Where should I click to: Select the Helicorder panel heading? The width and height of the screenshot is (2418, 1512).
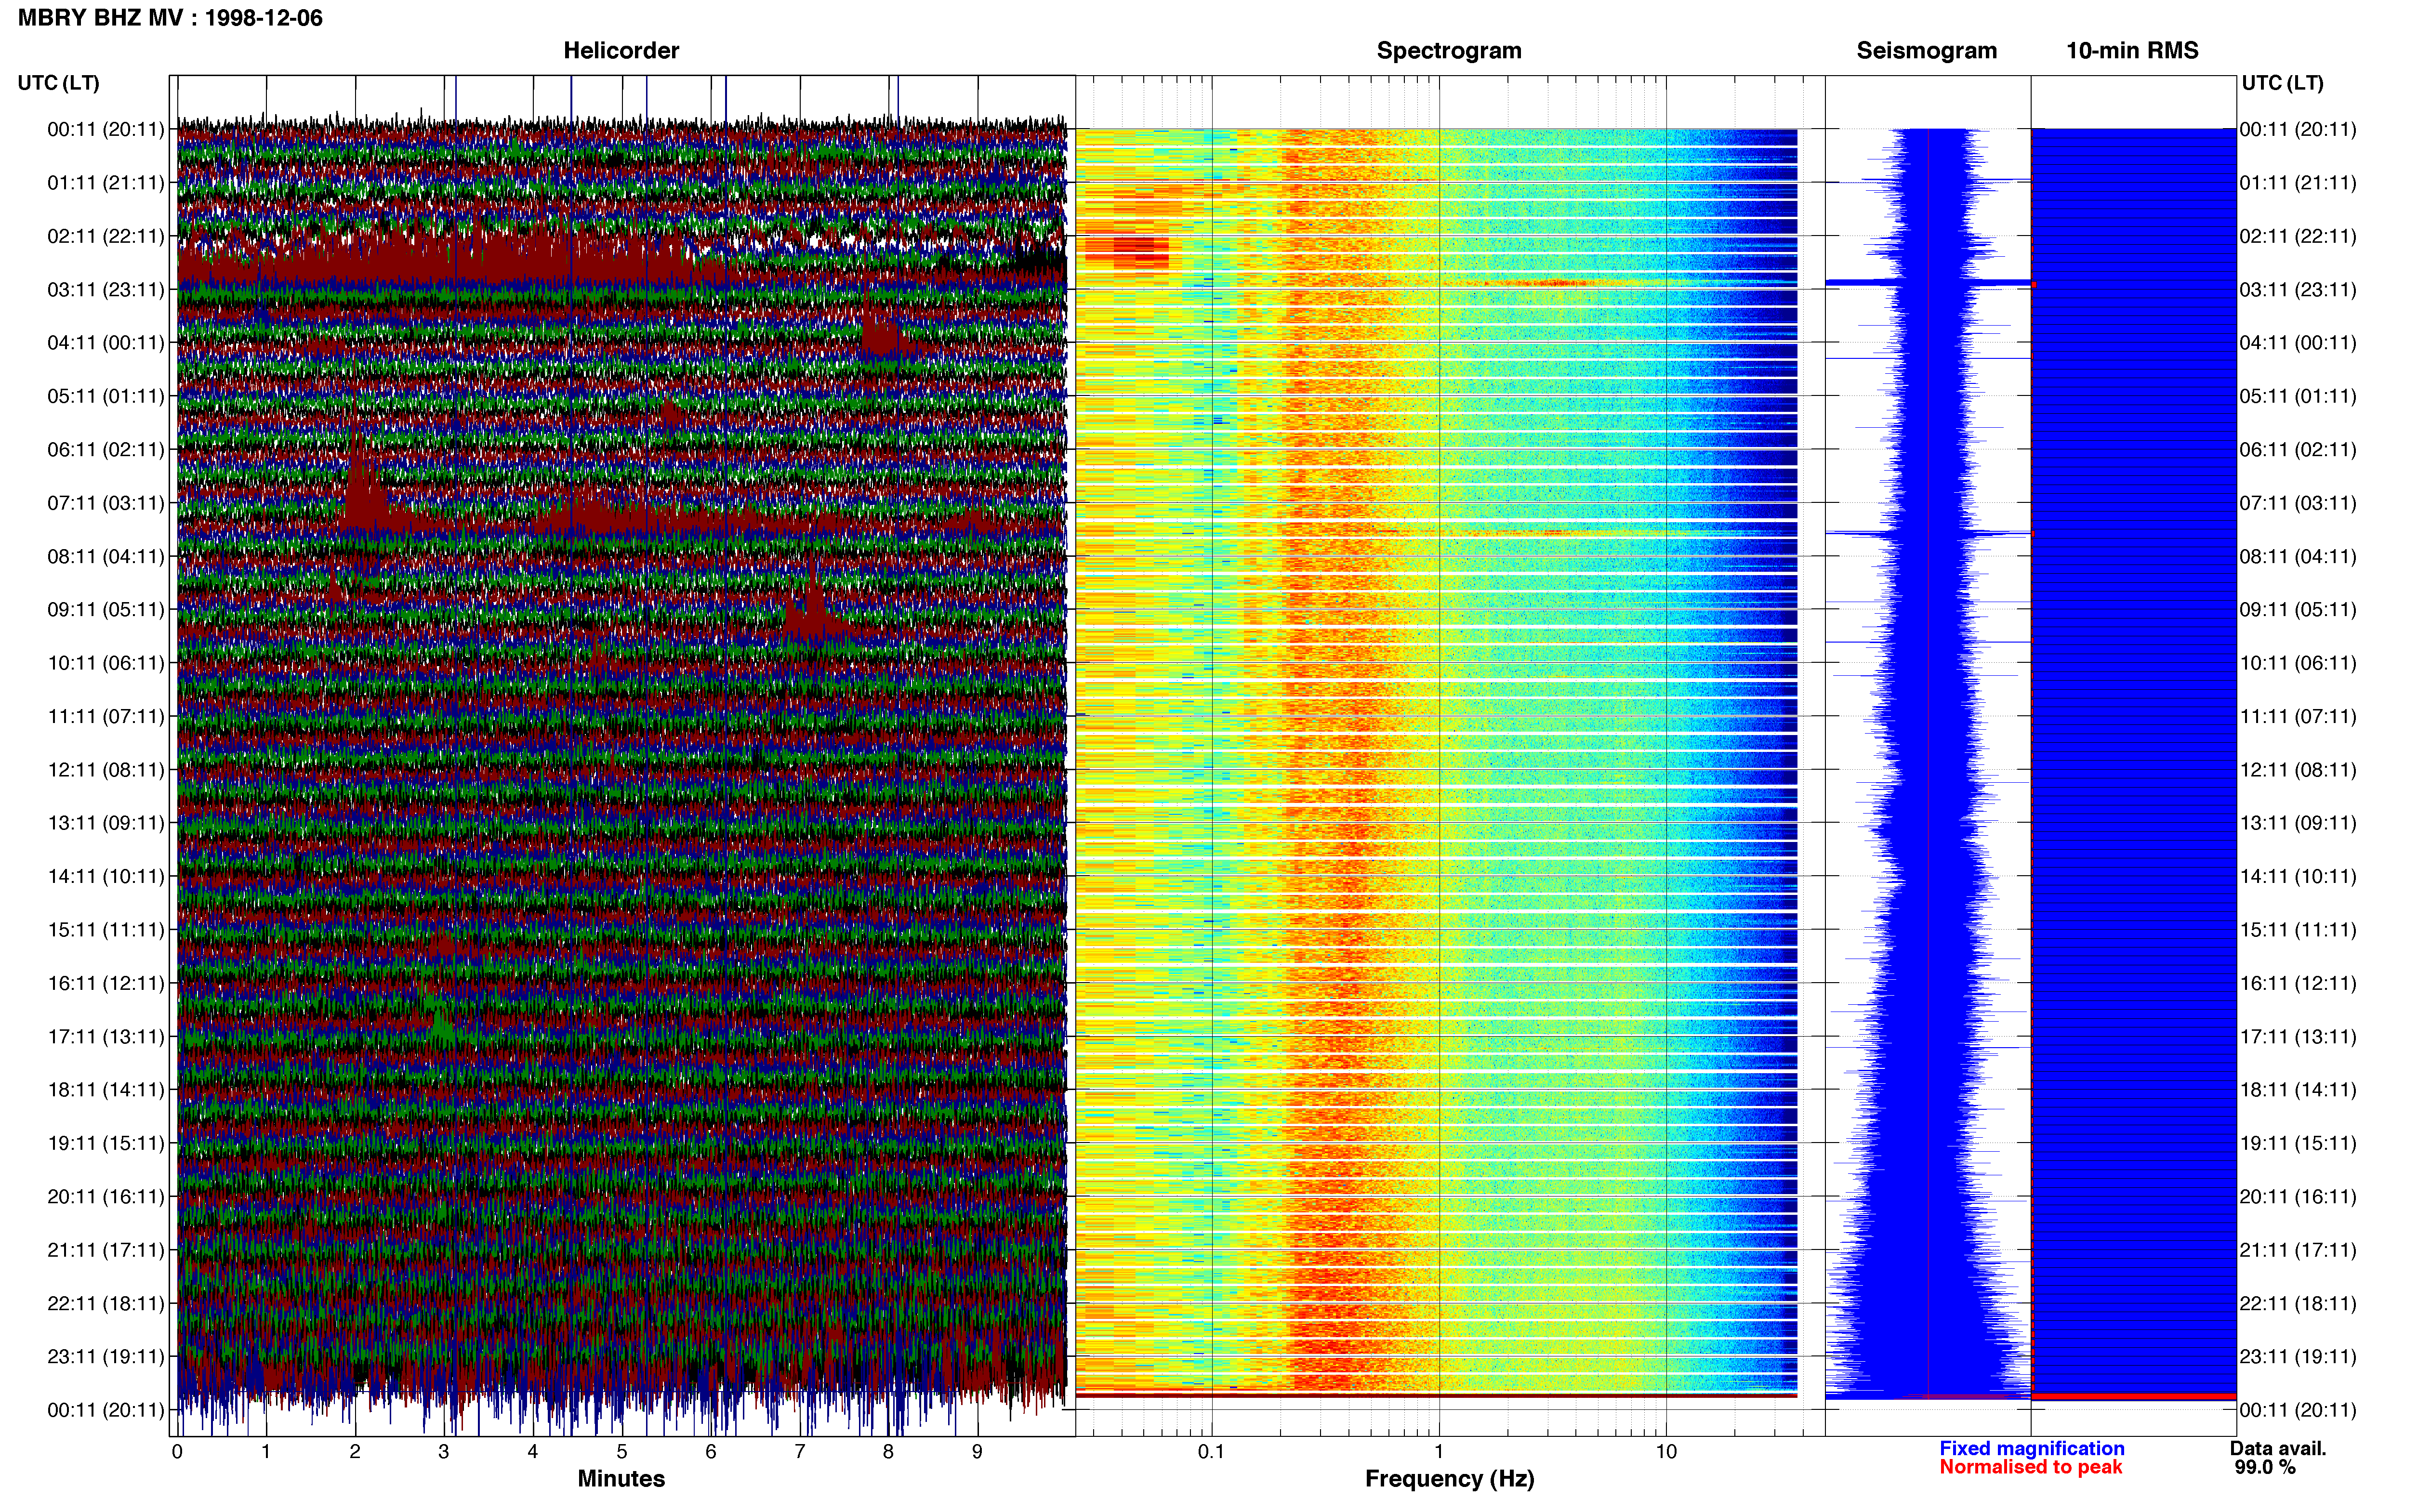point(621,51)
